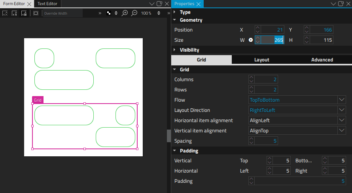This screenshot has height=193, width=352.
Task: Float the Properties pane
Action: pos(341,4)
